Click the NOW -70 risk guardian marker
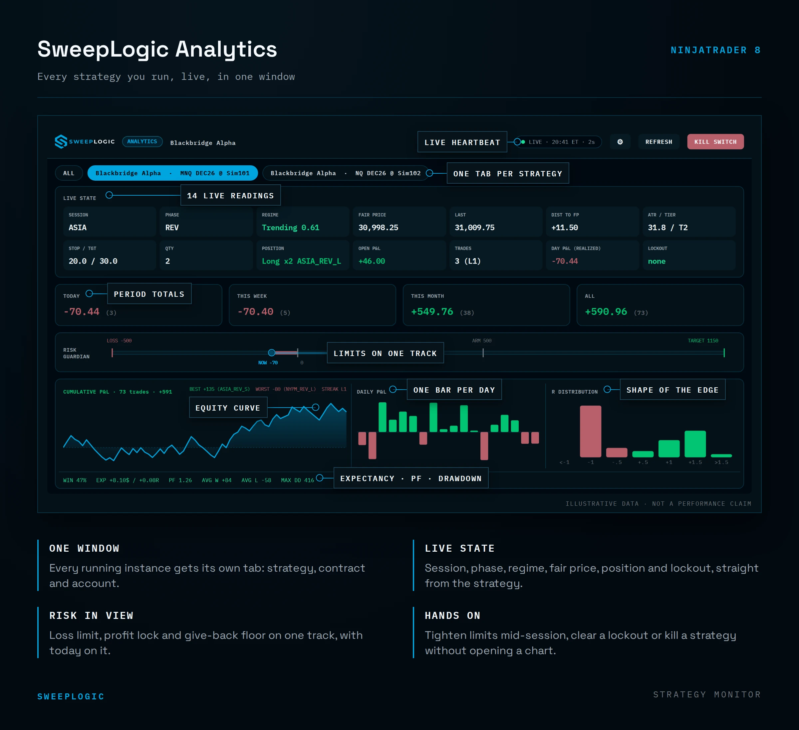 (271, 353)
